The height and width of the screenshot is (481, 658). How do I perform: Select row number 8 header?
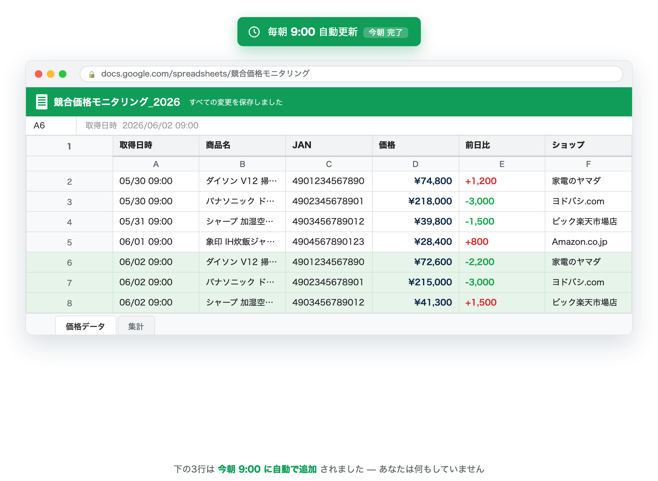tap(69, 303)
